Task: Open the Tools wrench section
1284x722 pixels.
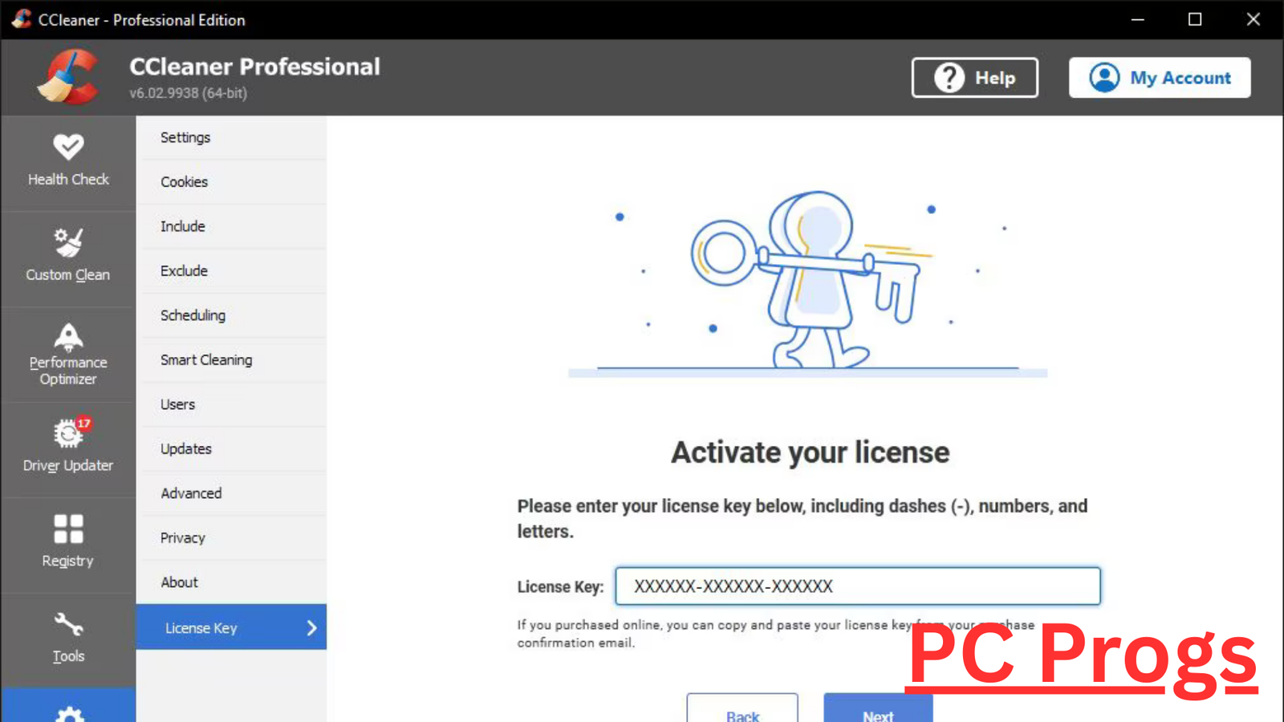Action: coord(68,639)
